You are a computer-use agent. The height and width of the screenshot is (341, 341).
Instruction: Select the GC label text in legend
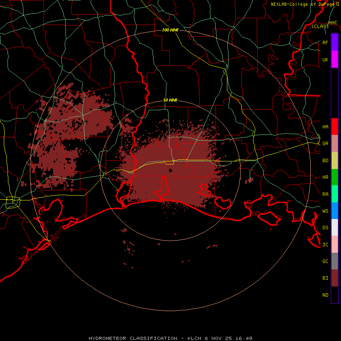click(x=325, y=261)
